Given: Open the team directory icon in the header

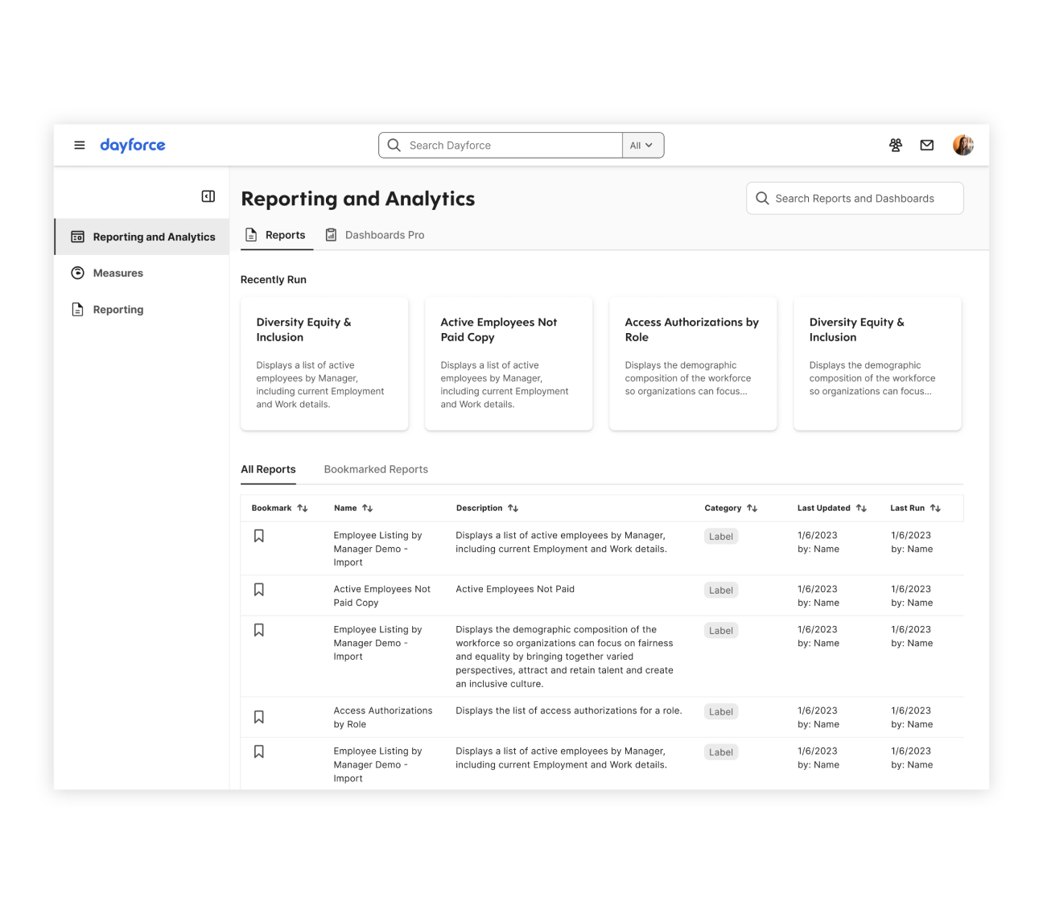Looking at the screenshot, I should [x=895, y=145].
